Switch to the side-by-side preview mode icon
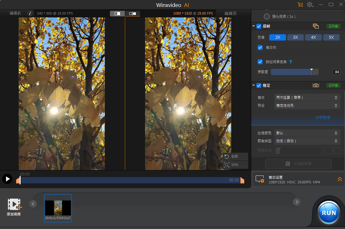This screenshot has width=345, height=229. coord(132,14)
